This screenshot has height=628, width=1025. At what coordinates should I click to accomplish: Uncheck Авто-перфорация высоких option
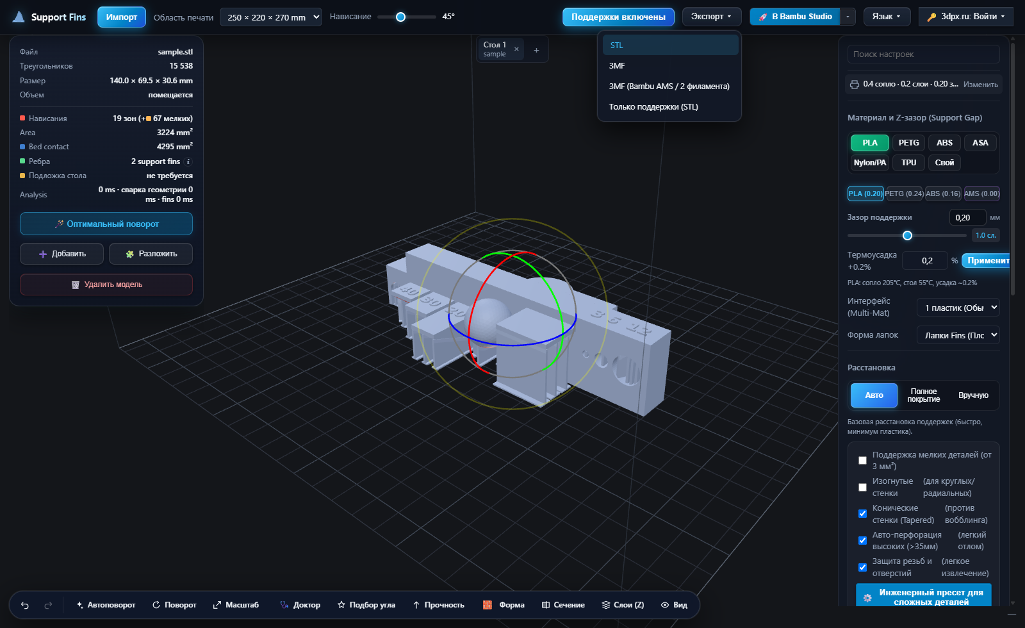point(862,540)
